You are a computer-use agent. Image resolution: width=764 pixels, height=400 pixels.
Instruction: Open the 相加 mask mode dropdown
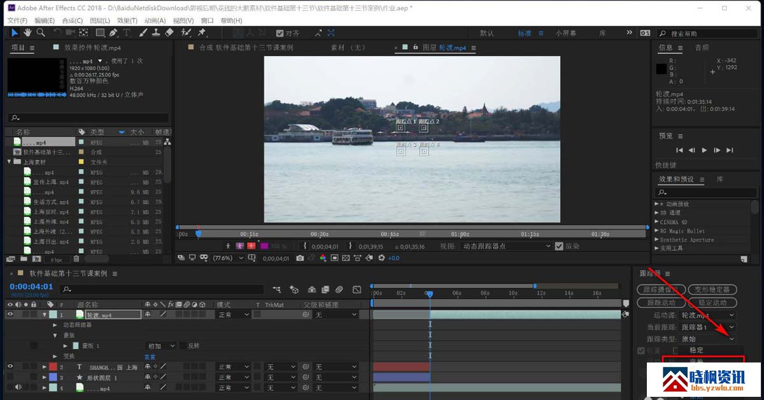coord(161,346)
